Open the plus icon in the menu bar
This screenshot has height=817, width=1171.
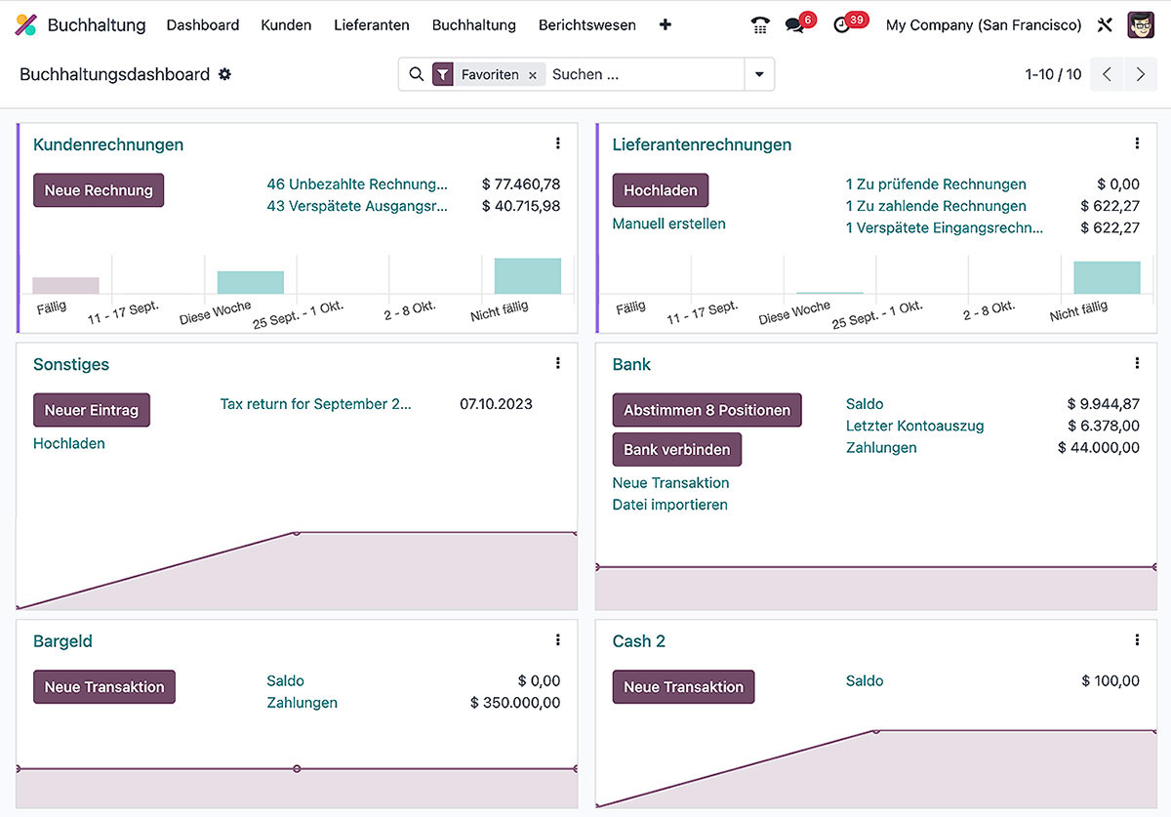pos(665,24)
